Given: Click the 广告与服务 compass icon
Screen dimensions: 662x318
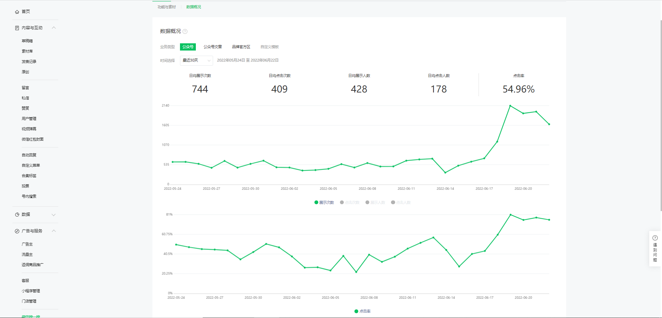Looking at the screenshot, I should pos(17,231).
